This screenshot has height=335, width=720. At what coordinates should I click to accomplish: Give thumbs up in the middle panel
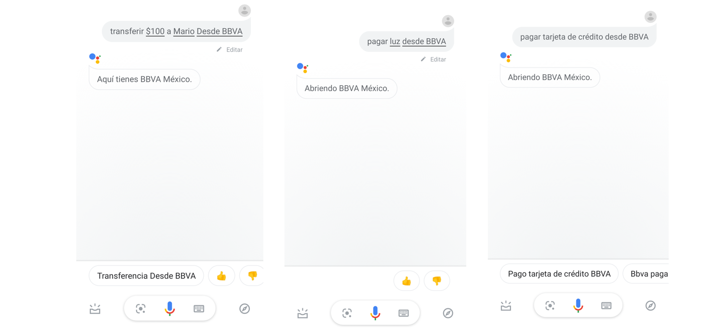click(x=406, y=281)
